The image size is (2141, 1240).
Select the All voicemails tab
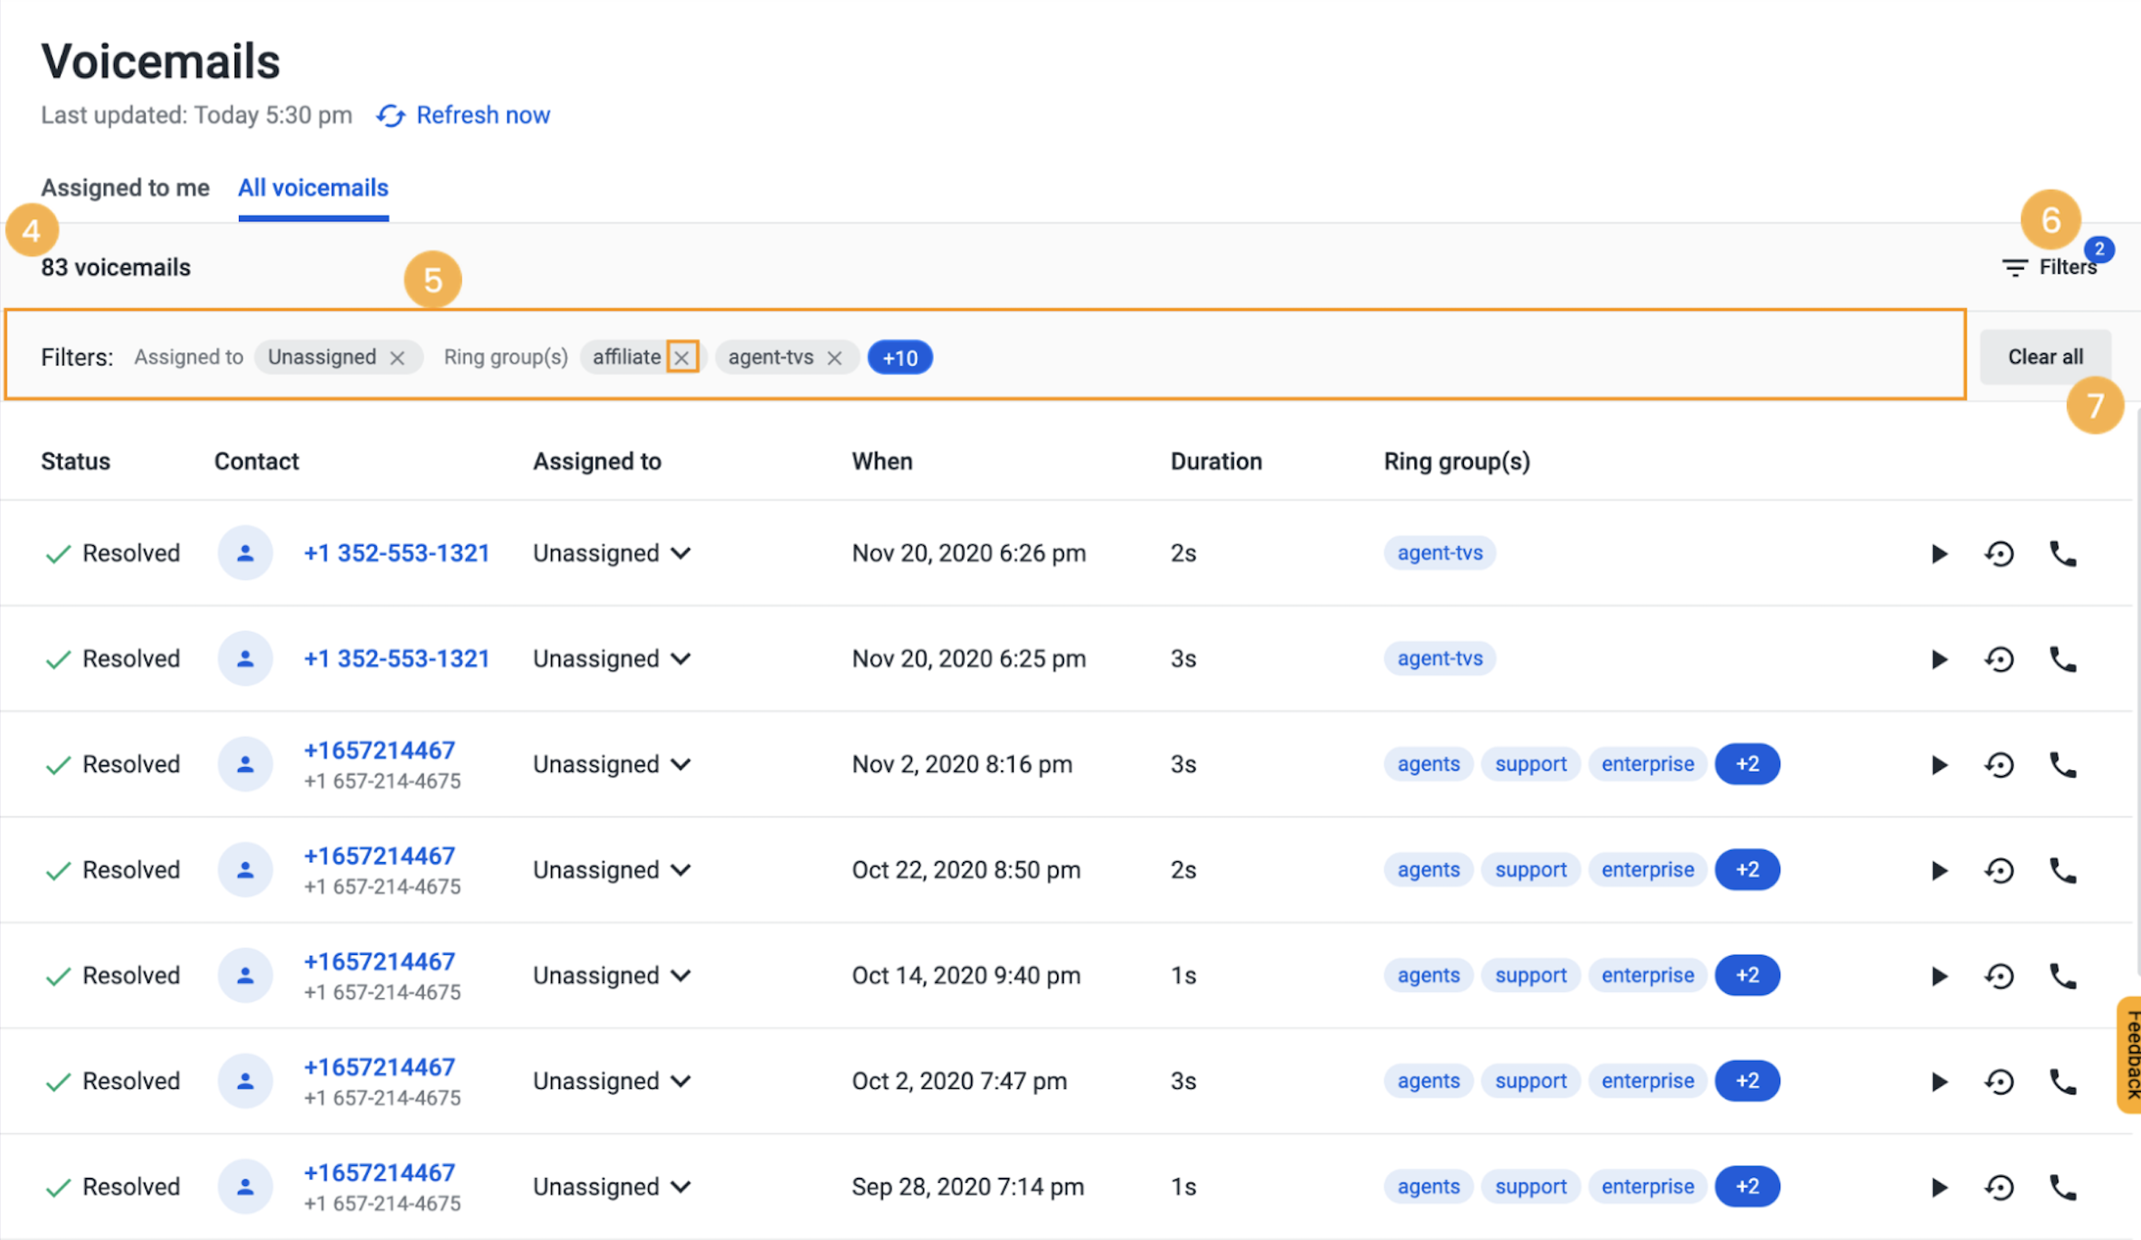click(313, 188)
